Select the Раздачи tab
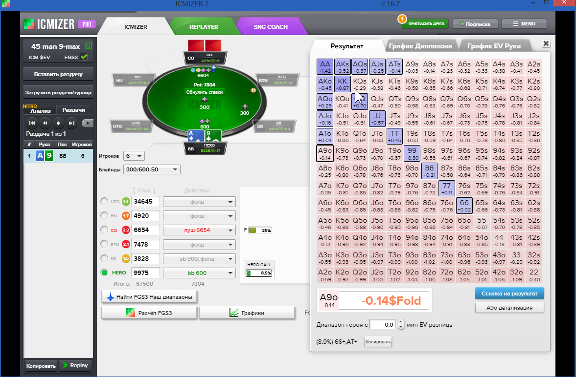 pos(73,110)
